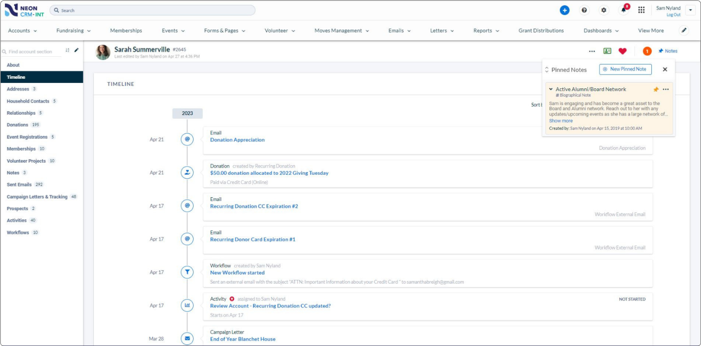Click the account sections sort icon

[67, 50]
